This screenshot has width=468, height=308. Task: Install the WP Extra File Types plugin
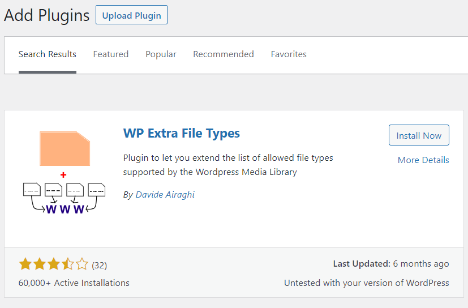point(419,135)
